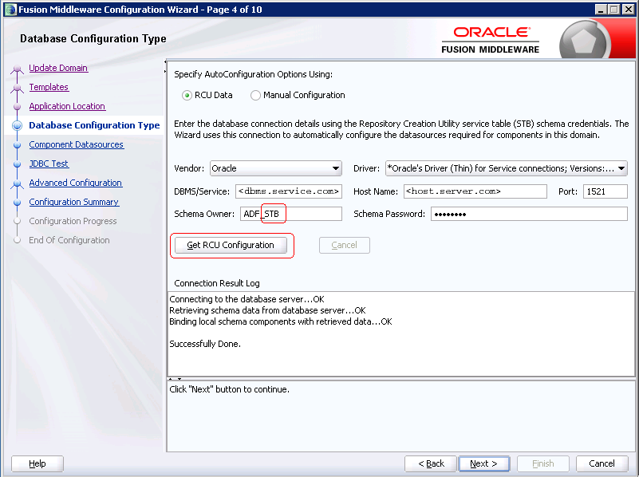Click the "Specify AutoConfiguration Options Using:" label
This screenshot has width=639, height=477.
tap(254, 74)
